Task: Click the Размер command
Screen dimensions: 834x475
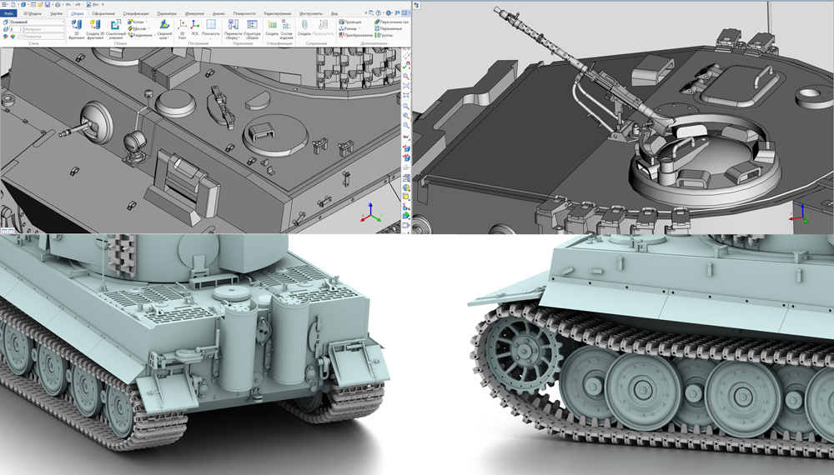Action: 348,28
